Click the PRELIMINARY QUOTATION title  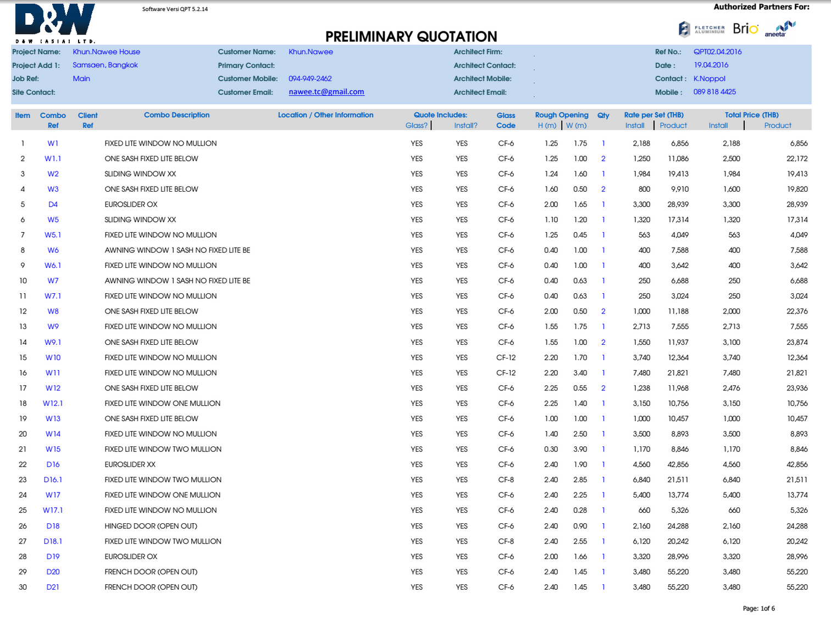click(x=411, y=37)
